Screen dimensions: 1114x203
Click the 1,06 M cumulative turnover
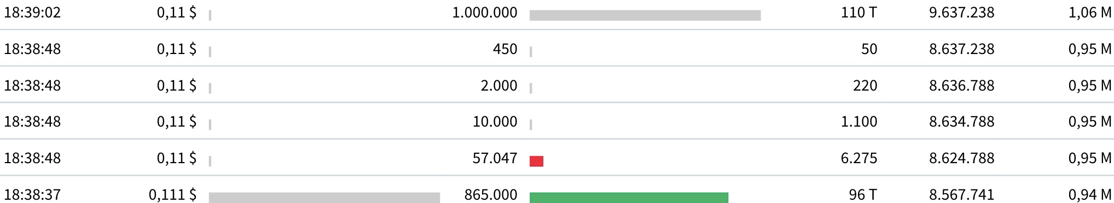point(1090,13)
